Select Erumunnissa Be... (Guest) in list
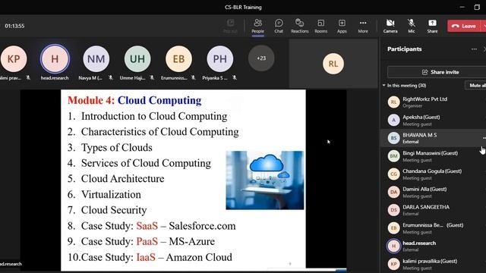 point(434,227)
